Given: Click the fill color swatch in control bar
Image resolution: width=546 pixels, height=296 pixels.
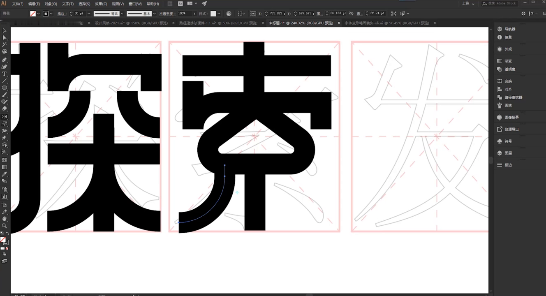Looking at the screenshot, I should point(33,14).
